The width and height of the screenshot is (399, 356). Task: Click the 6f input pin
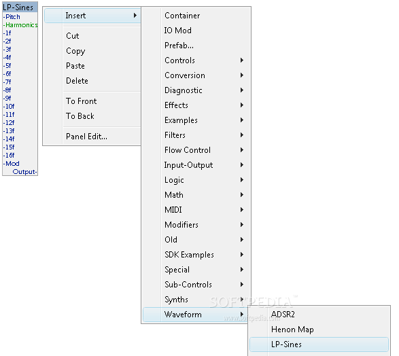tap(7, 74)
